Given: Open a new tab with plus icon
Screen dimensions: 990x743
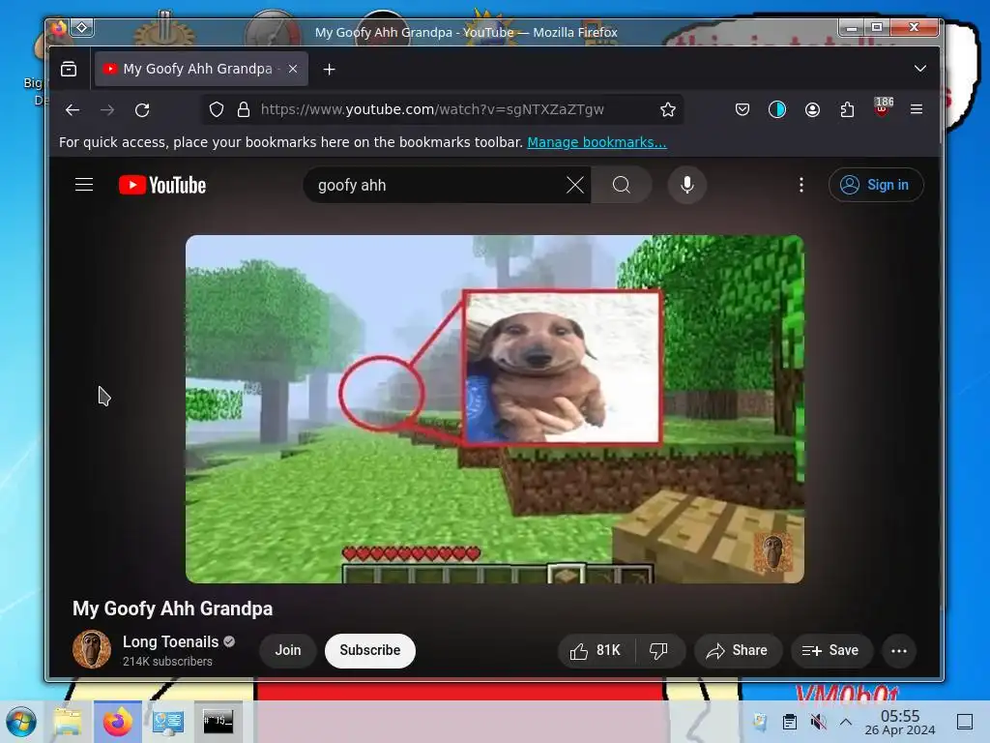Looking at the screenshot, I should click(x=329, y=70).
